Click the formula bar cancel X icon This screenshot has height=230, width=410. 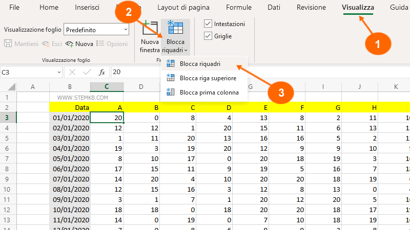pos(72,72)
